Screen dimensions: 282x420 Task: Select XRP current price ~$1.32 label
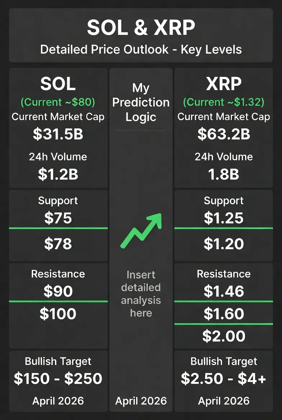click(223, 102)
